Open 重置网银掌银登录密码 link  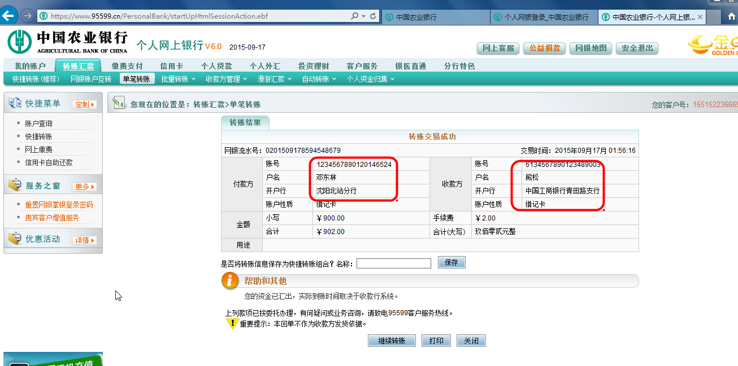tap(59, 205)
